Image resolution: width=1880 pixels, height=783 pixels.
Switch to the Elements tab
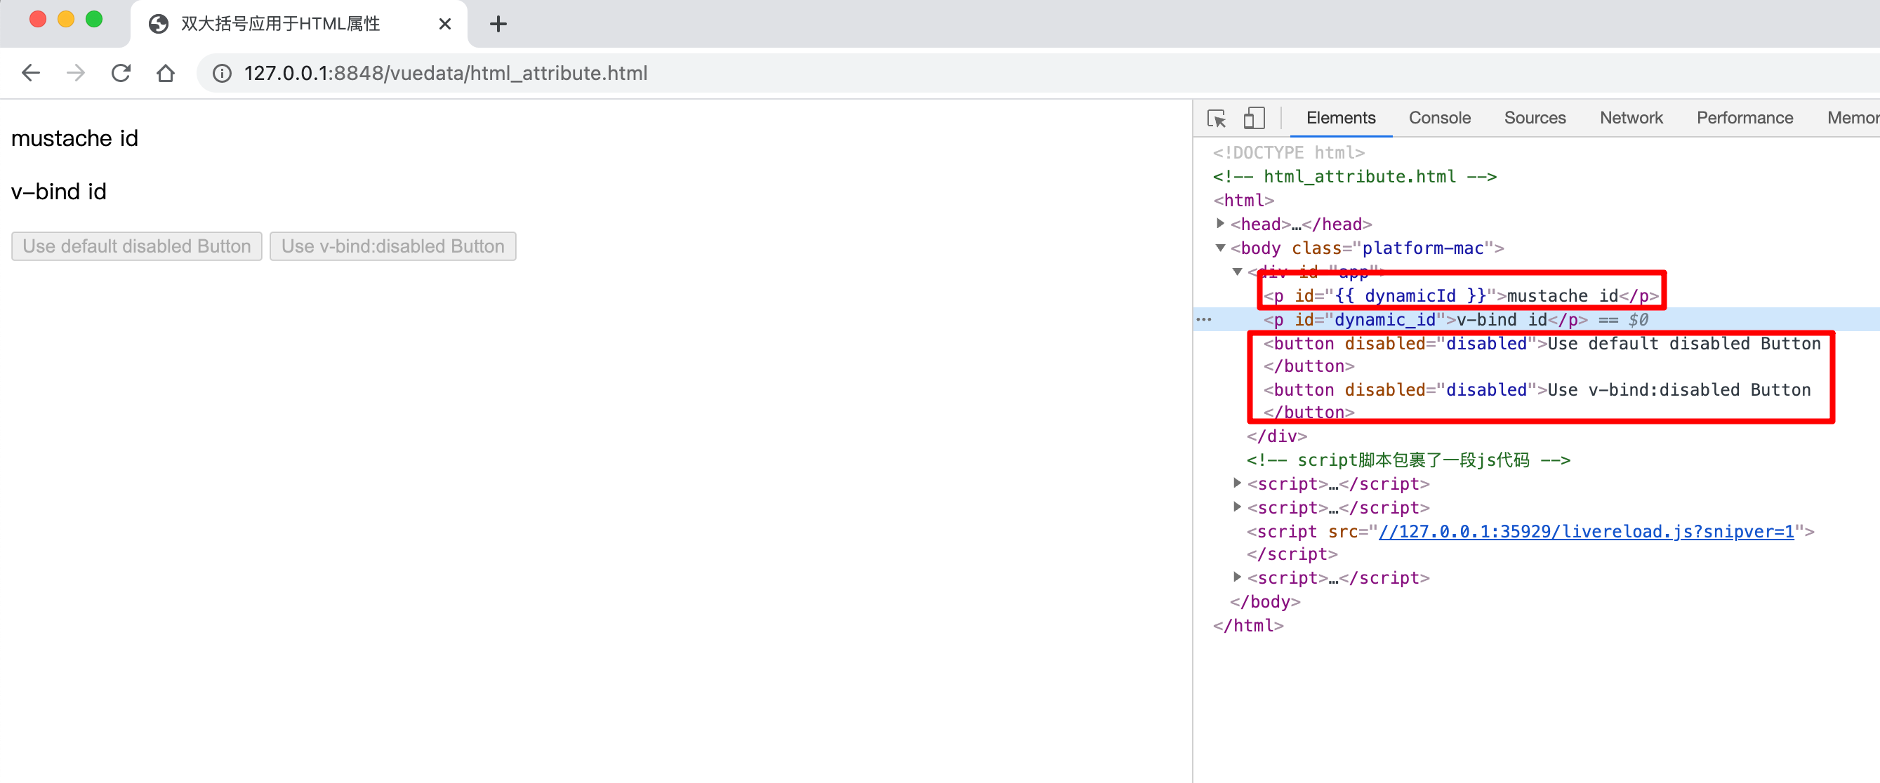pyautogui.click(x=1341, y=118)
